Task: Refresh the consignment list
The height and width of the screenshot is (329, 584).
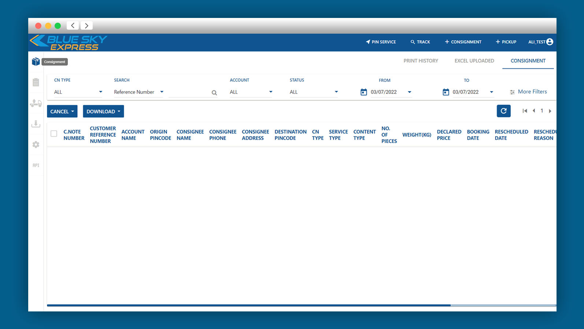Action: [503, 111]
